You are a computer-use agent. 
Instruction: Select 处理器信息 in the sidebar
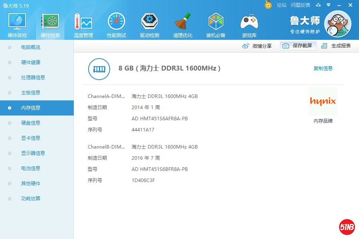(x=33, y=78)
